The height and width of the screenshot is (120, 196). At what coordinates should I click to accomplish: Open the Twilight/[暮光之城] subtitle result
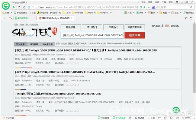coord(58,94)
